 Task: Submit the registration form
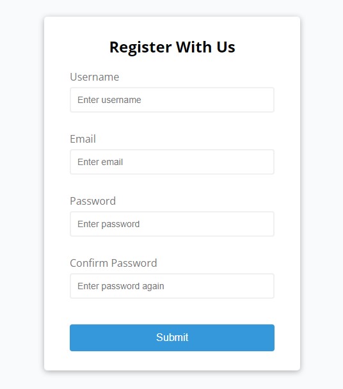click(172, 338)
